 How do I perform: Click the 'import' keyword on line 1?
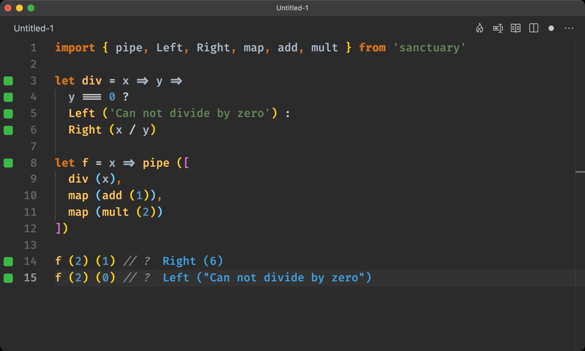click(75, 48)
